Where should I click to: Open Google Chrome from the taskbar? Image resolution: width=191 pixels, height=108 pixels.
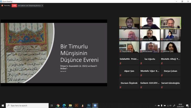(x=58, y=105)
